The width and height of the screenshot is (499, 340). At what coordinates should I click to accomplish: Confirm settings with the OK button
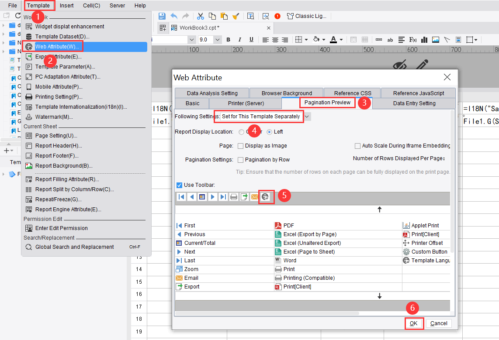[414, 323]
